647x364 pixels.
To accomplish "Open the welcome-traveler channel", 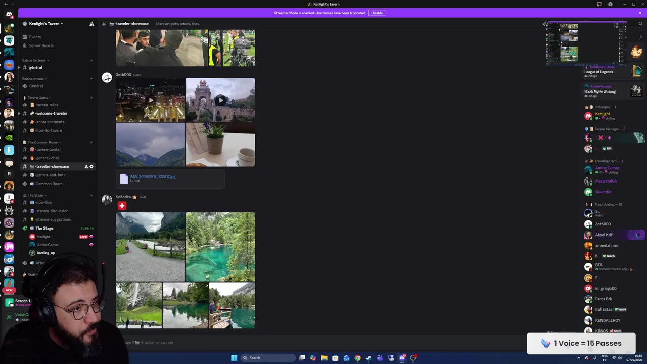I will coord(51,113).
